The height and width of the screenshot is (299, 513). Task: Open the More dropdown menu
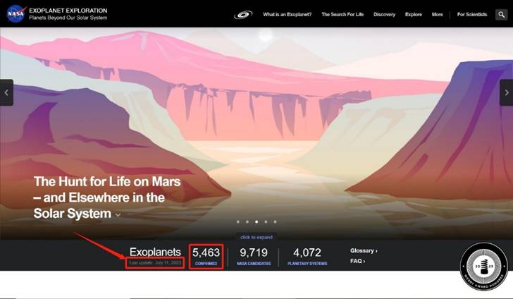click(437, 14)
